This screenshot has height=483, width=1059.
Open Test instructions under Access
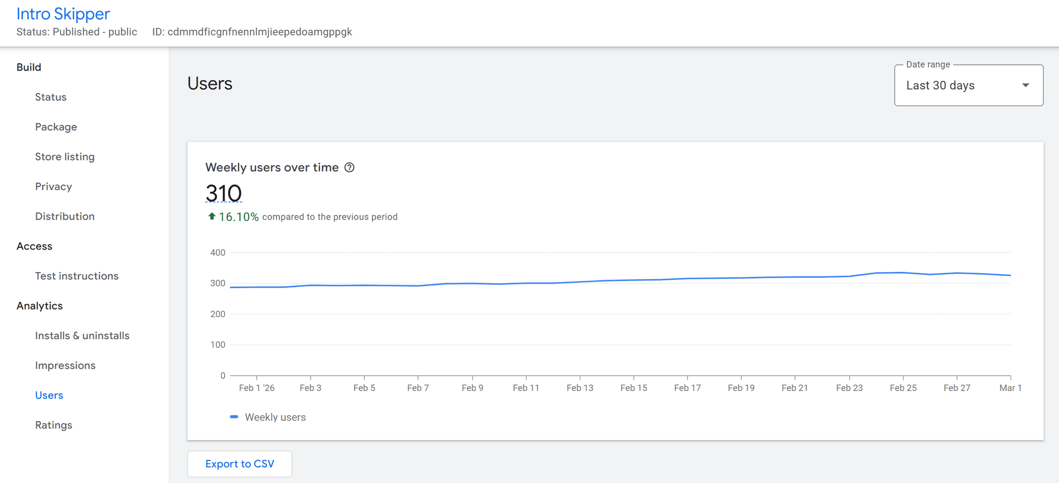pos(77,275)
